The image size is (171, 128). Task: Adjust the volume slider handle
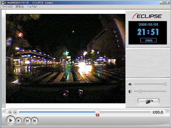(165, 84)
